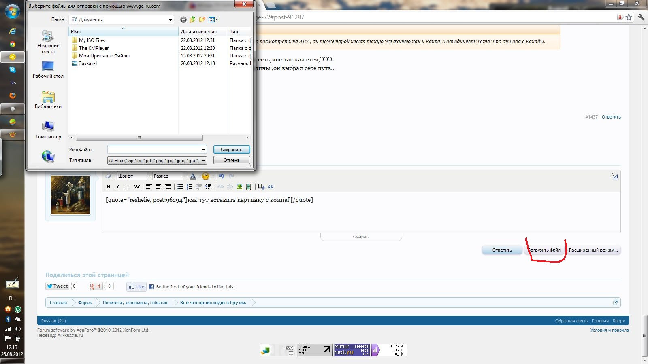This screenshot has height=364, width=648.
Task: Click the undo arrow in editor toolbar
Action: point(221,176)
